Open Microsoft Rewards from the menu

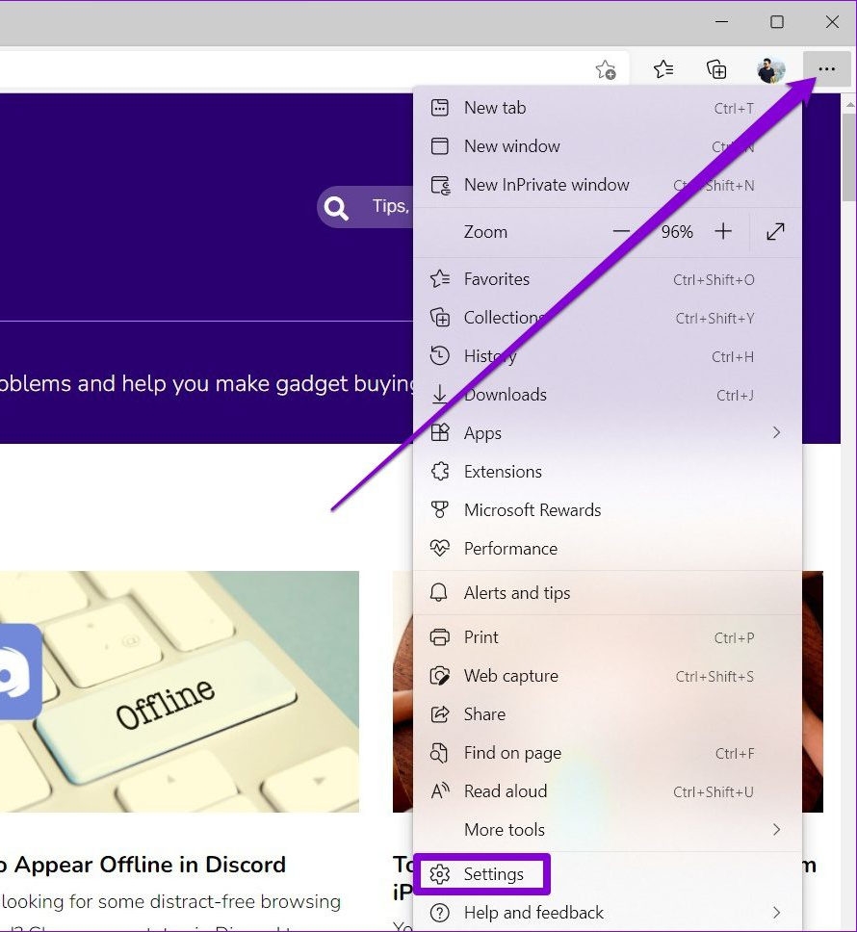(x=532, y=509)
